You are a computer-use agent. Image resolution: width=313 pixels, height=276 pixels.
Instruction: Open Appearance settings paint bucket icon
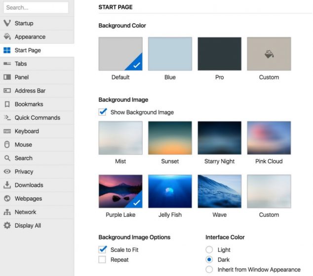(x=7, y=36)
